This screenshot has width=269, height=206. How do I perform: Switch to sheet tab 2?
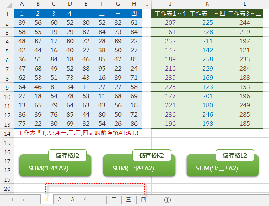[x=60, y=199]
